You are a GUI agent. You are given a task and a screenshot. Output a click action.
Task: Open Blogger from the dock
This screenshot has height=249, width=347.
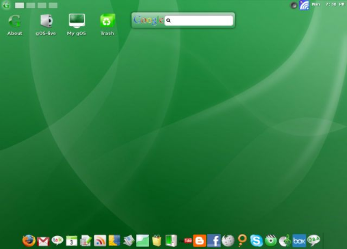coord(200,241)
